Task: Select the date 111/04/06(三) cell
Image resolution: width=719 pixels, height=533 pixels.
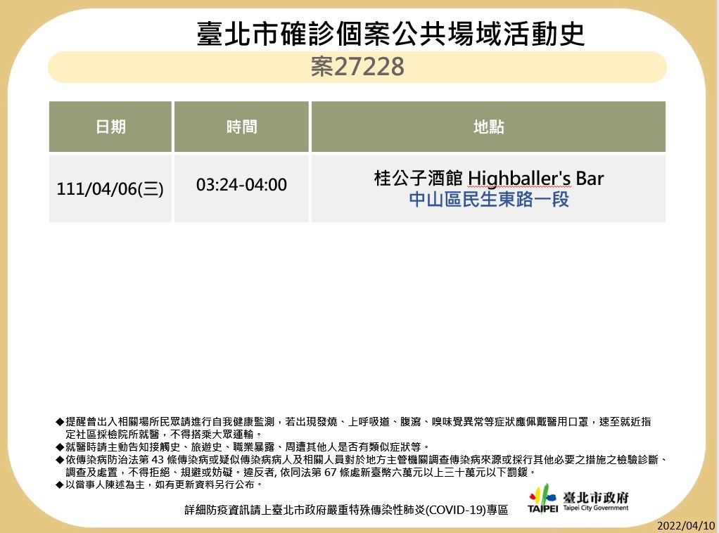Action: [x=110, y=188]
